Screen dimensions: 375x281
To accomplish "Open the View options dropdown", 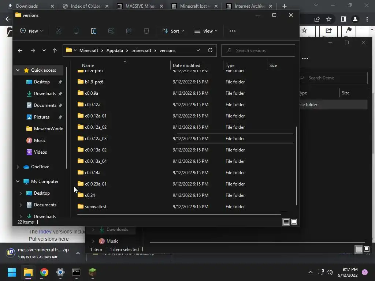I will (x=206, y=31).
